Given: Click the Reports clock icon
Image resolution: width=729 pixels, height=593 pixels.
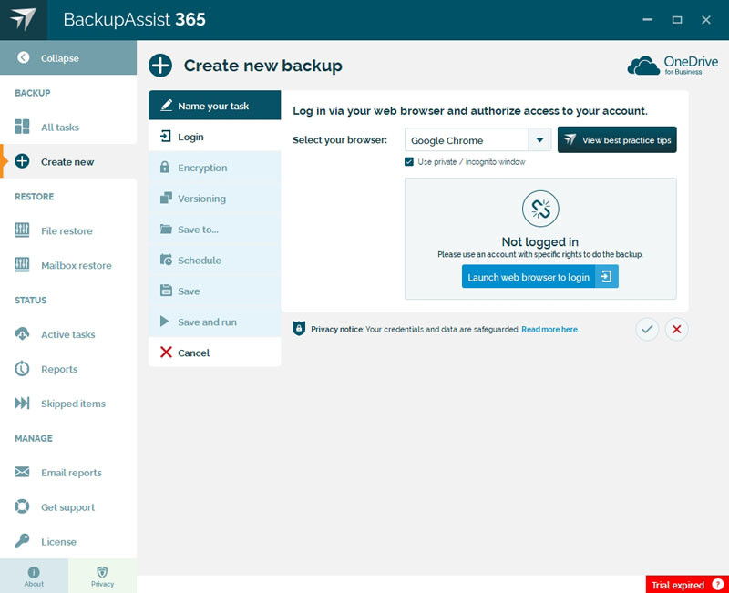Looking at the screenshot, I should pos(22,368).
